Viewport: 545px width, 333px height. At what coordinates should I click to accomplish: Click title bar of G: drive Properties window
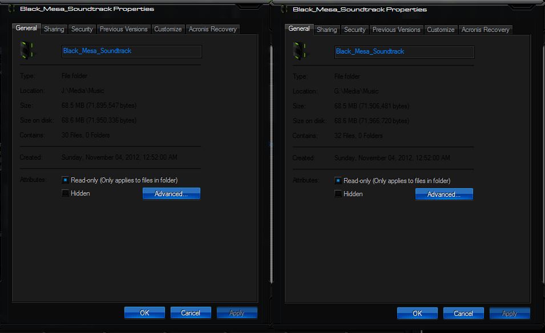pos(409,10)
